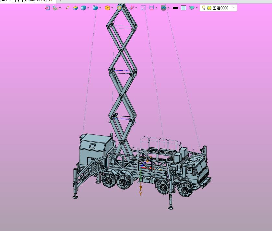The width and height of the screenshot is (272, 231).
Task: Click the monitor display settings icon
Action: click(164, 8)
